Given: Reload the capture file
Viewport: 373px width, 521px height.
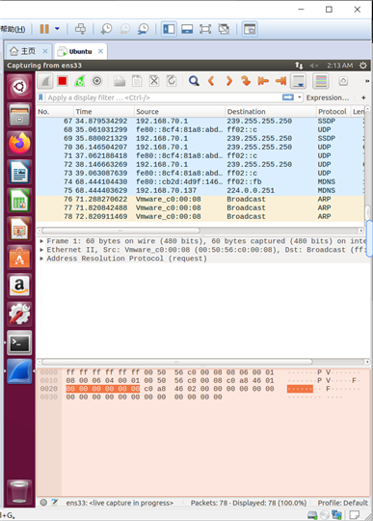Looking at the screenshot, I should tap(172, 81).
